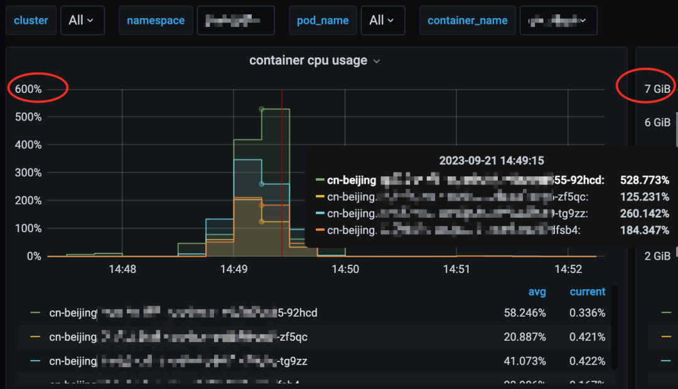This screenshot has height=389, width=678.
Task: Expand the container_name variable dropdown
Action: click(558, 21)
